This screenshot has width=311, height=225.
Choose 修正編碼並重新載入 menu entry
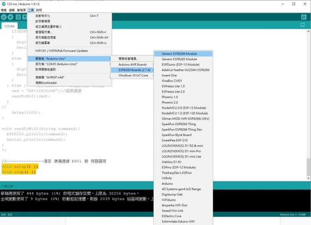[x=69, y=27]
